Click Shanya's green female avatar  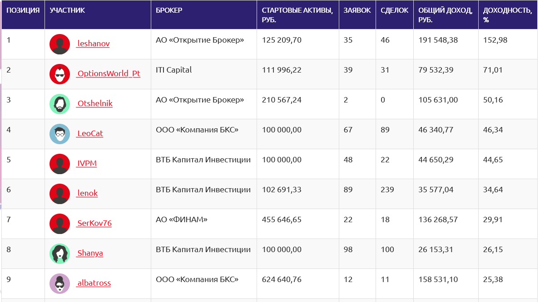pyautogui.click(x=59, y=253)
